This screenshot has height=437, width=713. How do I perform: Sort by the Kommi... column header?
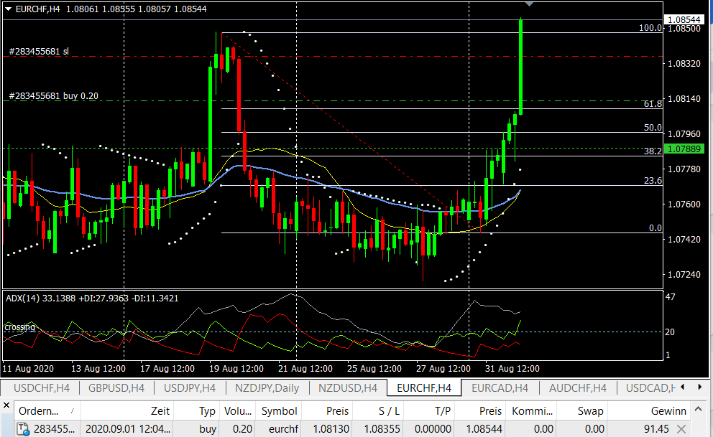[x=530, y=411]
